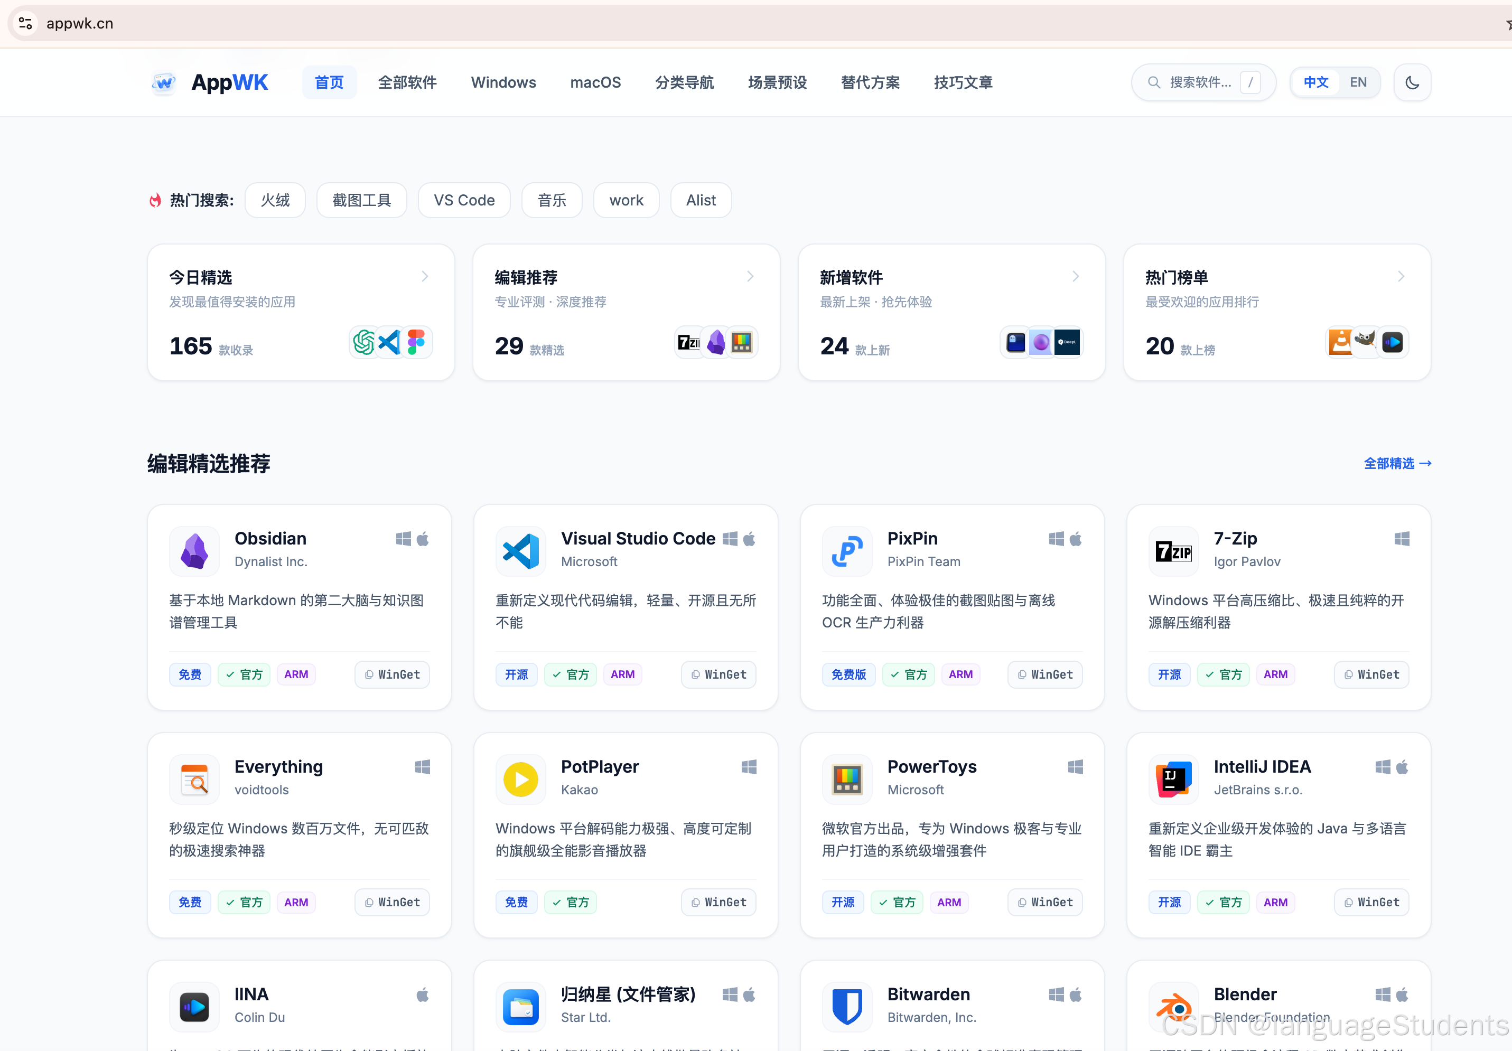Click the Alist hot search tag
1512x1051 pixels.
coord(701,200)
